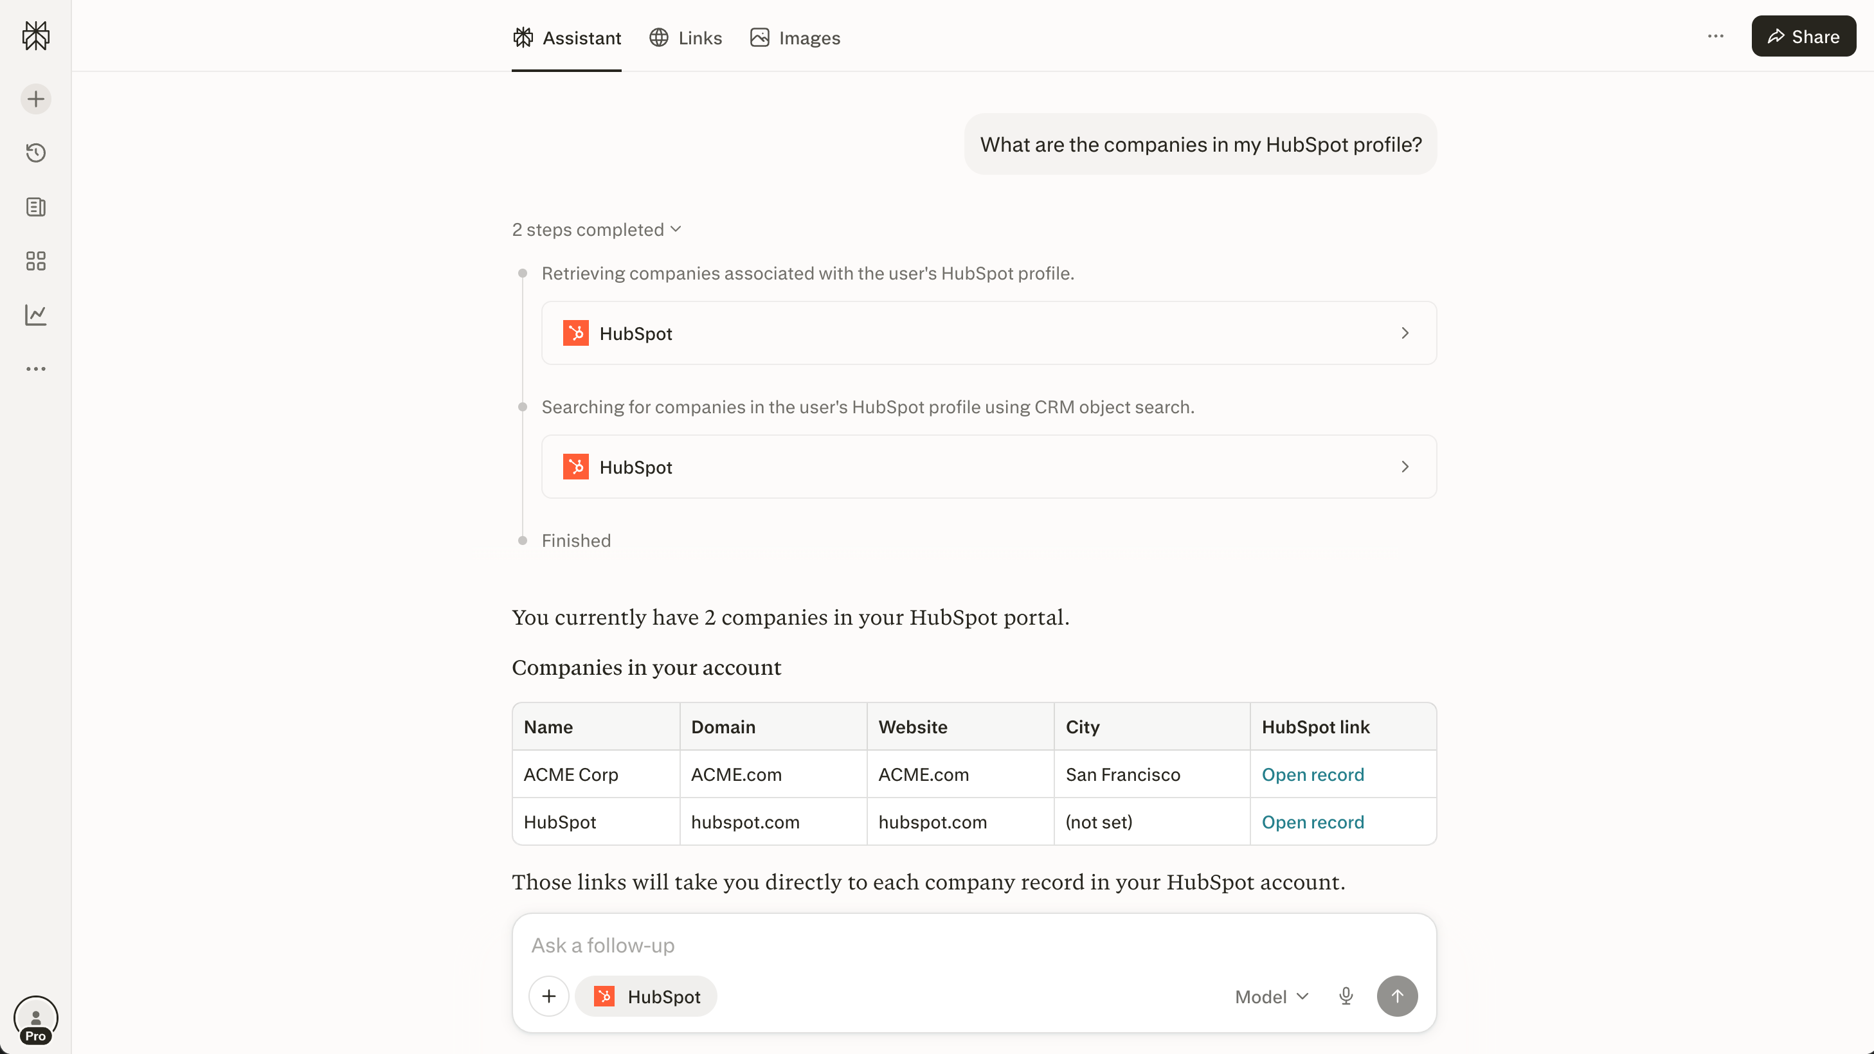The width and height of the screenshot is (1874, 1054).
Task: Open the ACME Corp 'Open record' link
Action: click(x=1312, y=774)
